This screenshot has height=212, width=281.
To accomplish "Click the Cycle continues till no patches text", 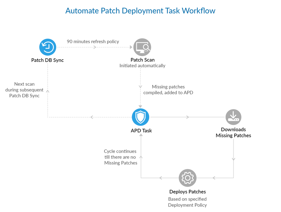I will click(120, 157).
